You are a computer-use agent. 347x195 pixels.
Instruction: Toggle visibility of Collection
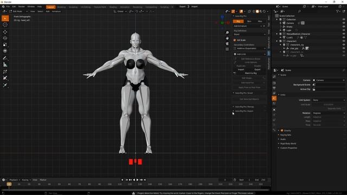(x=344, y=19)
